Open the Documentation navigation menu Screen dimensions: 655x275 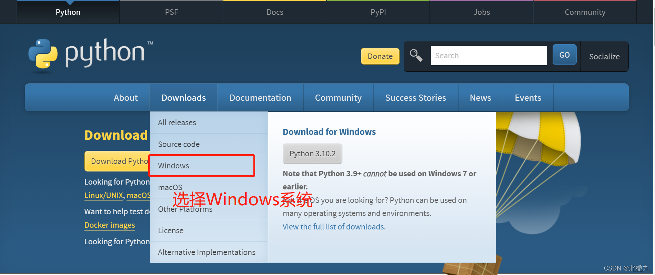[260, 98]
